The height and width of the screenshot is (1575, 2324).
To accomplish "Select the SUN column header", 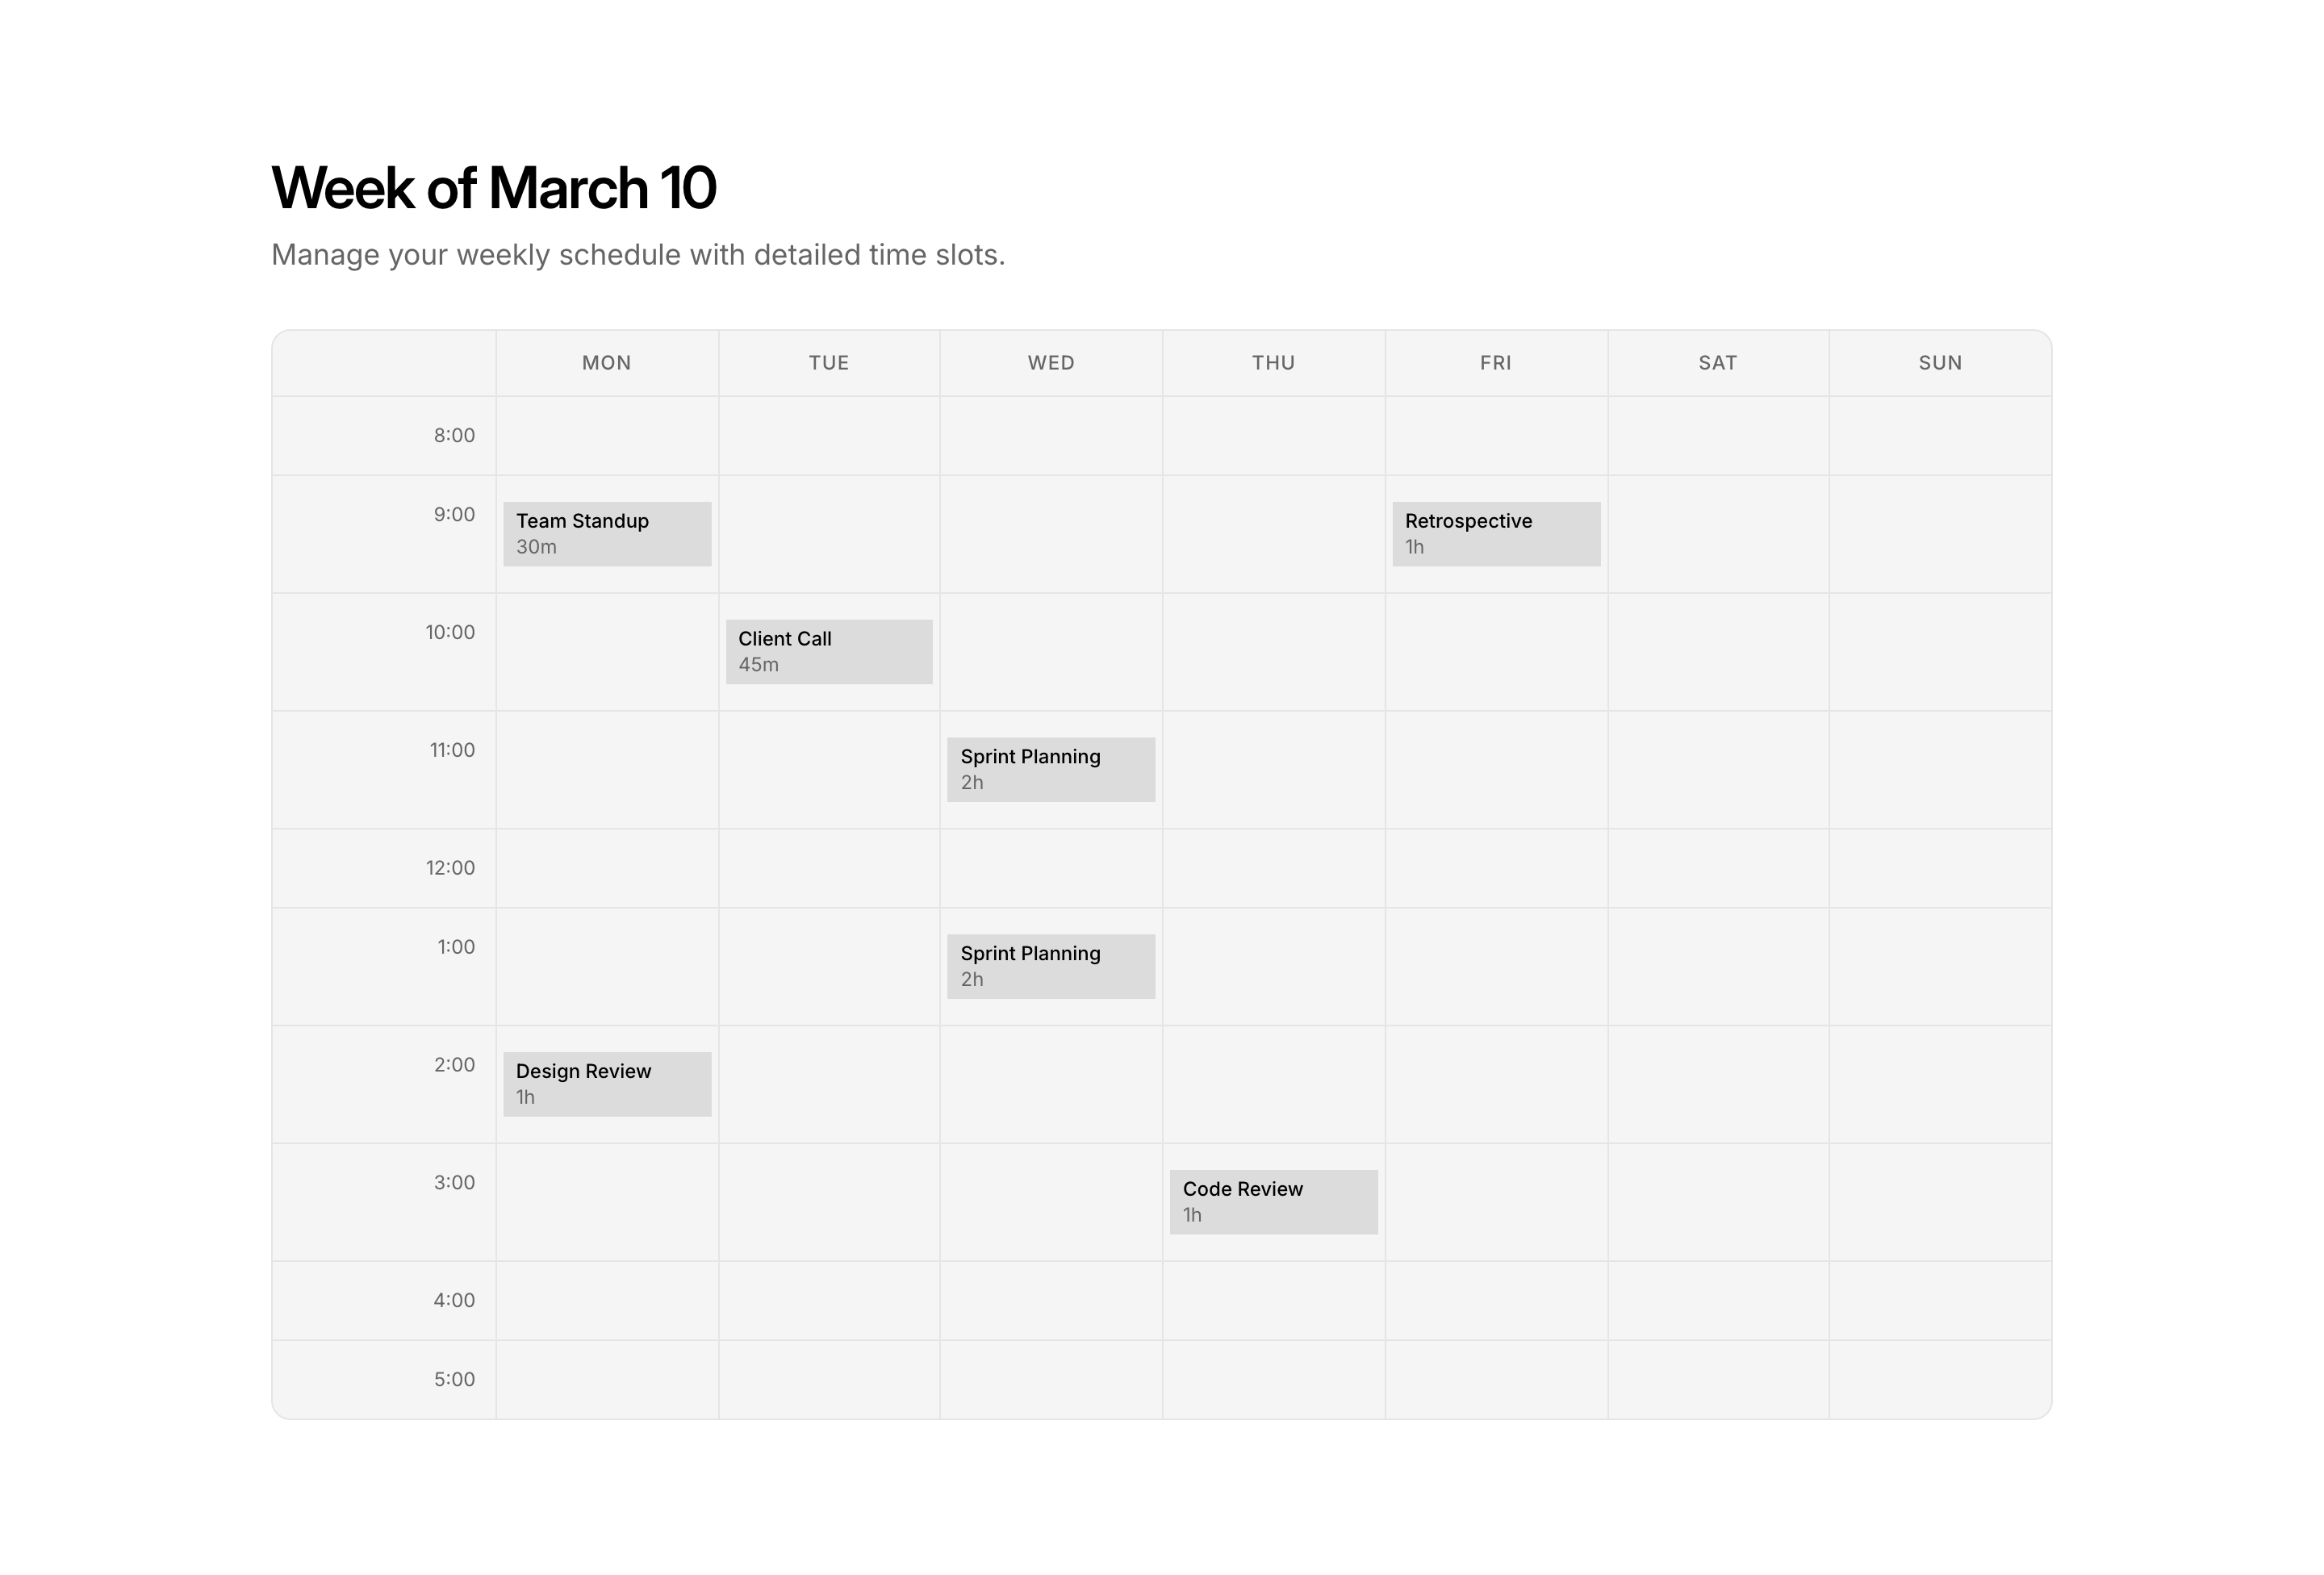I will tap(1940, 363).
